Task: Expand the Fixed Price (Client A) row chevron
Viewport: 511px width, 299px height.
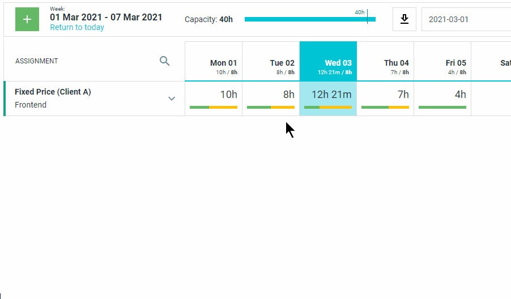Action: (172, 99)
